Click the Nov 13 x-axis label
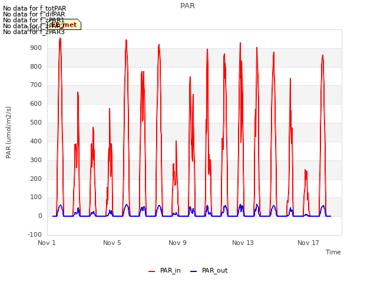 (243, 243)
